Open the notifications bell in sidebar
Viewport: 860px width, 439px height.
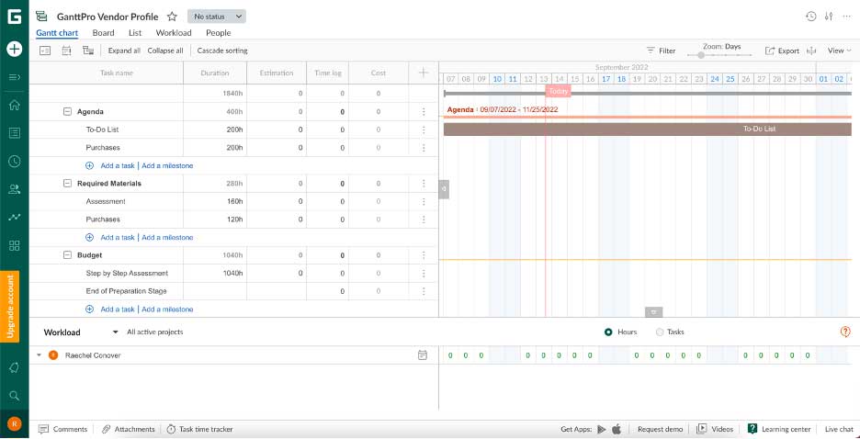click(15, 367)
